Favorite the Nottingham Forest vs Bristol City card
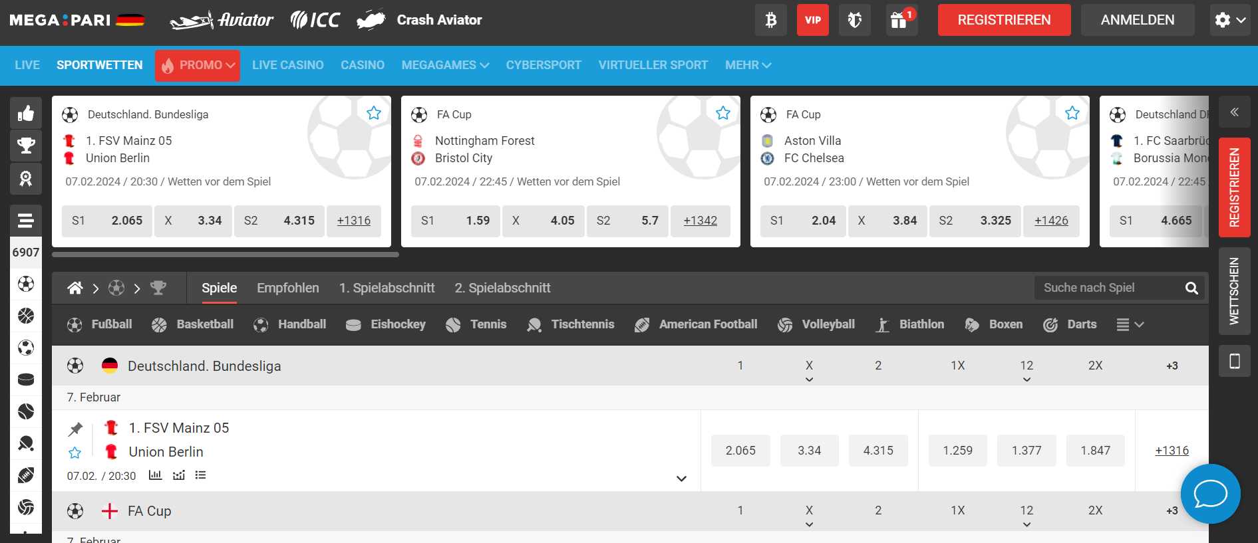Image resolution: width=1258 pixels, height=543 pixels. (723, 113)
